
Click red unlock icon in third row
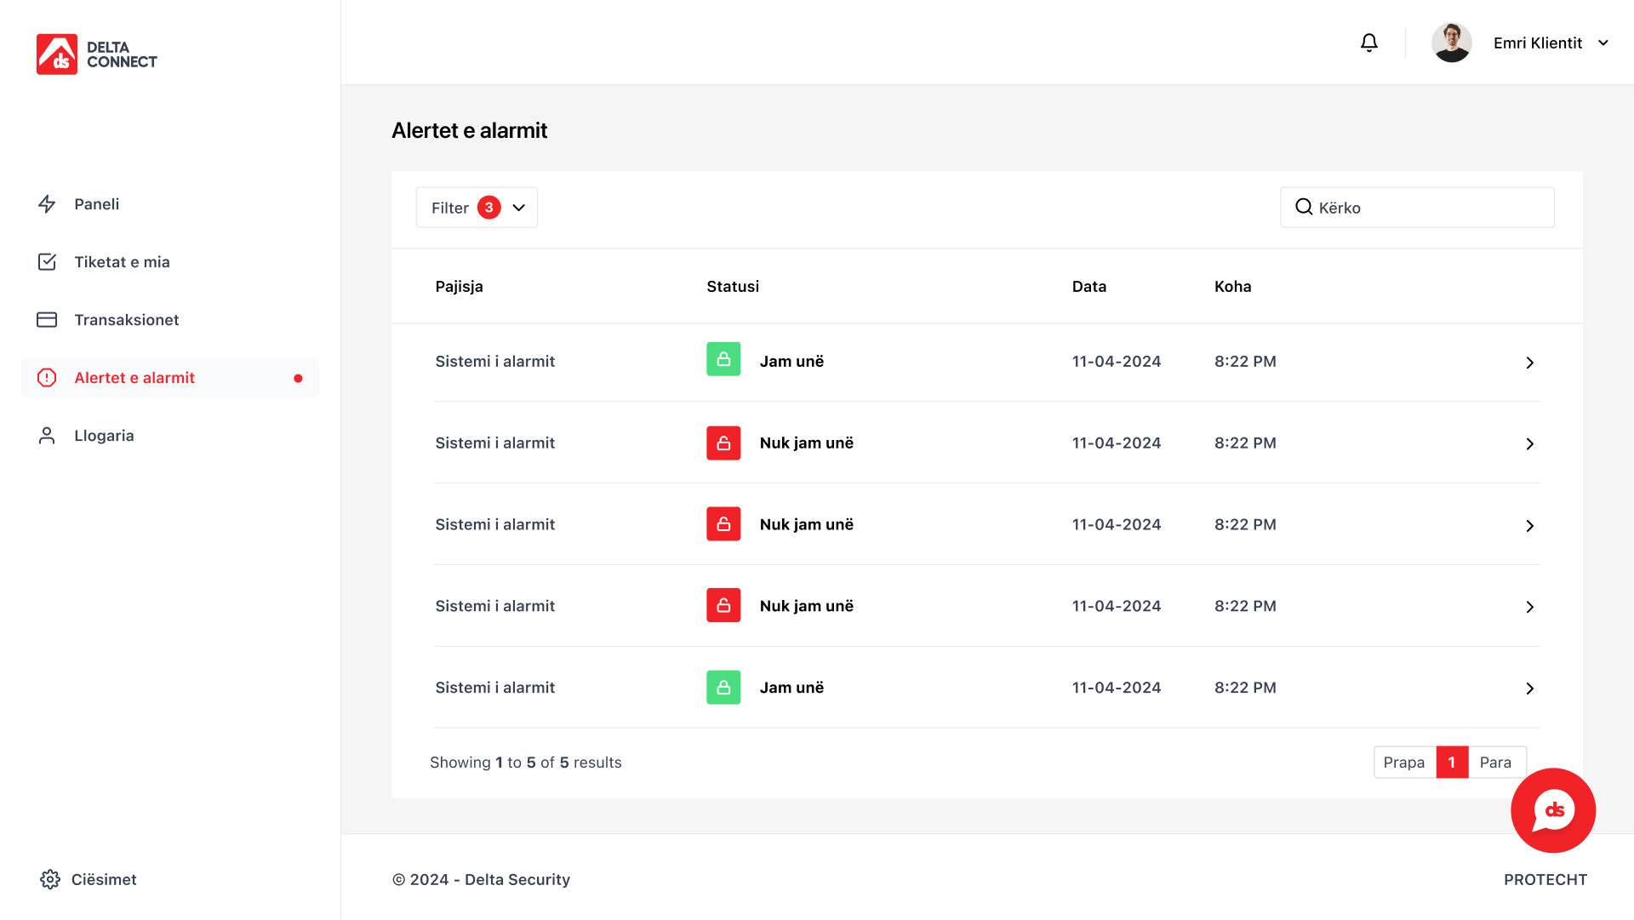[723, 524]
